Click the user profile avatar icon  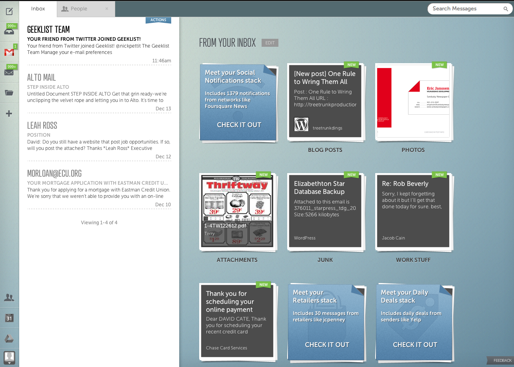pyautogui.click(x=9, y=357)
